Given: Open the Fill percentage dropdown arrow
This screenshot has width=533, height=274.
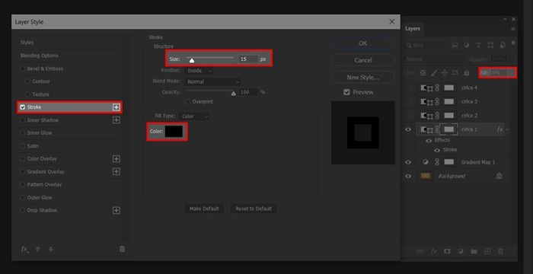Looking at the screenshot, I should [510, 73].
